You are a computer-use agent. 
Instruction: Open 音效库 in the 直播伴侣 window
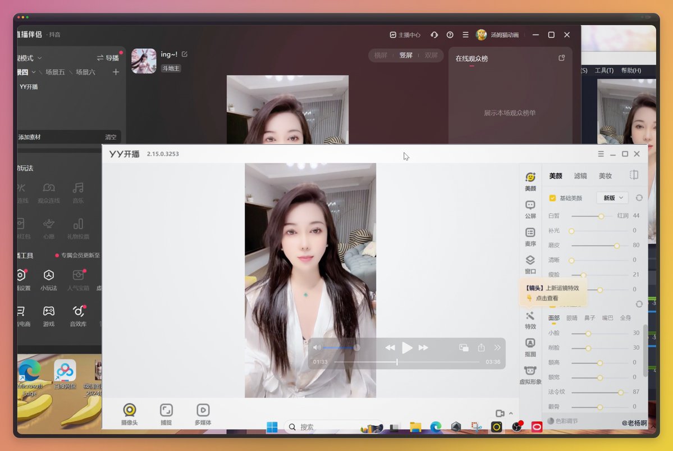78,316
